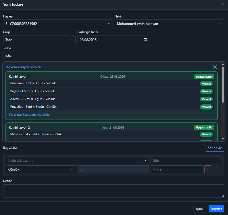Click the Notlar resize handle corner
This screenshot has height=215, width=228.
(223, 196)
